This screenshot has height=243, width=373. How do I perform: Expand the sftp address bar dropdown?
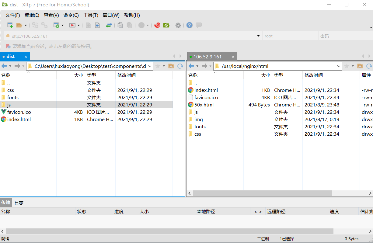(259, 36)
